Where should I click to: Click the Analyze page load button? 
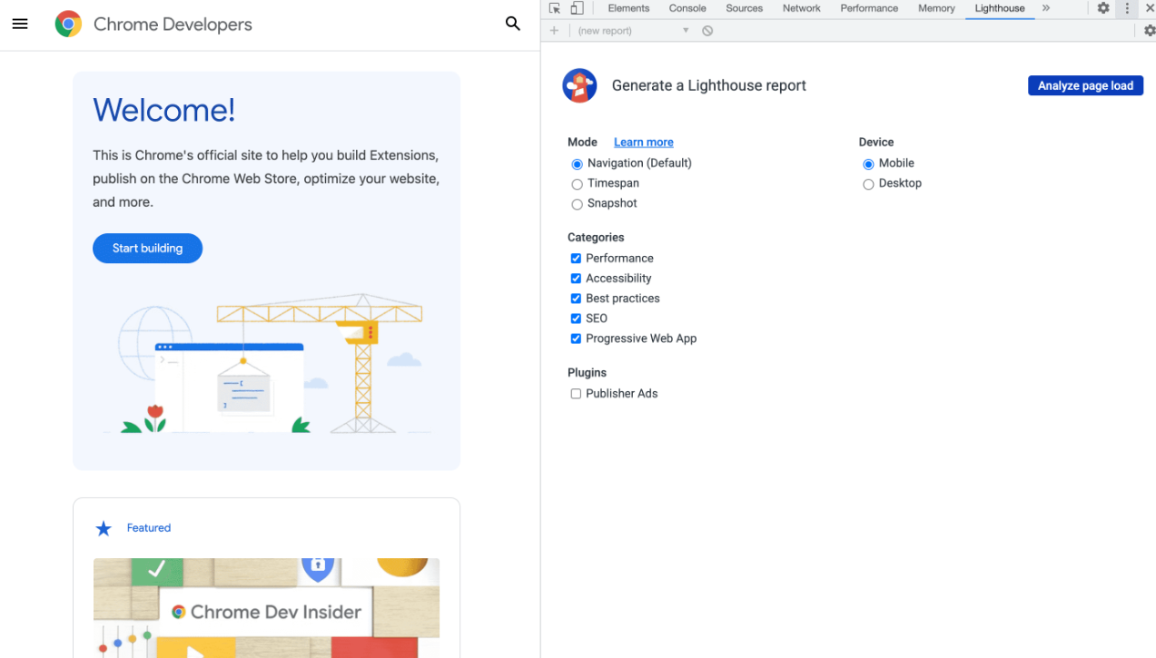coord(1085,85)
